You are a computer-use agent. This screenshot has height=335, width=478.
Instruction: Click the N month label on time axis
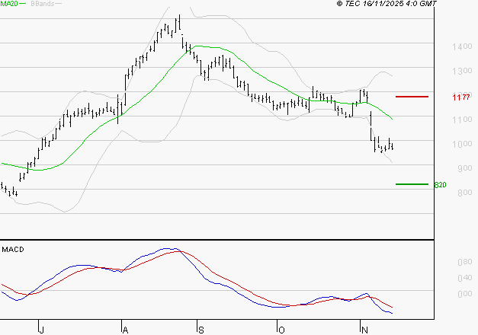pyautogui.click(x=364, y=330)
